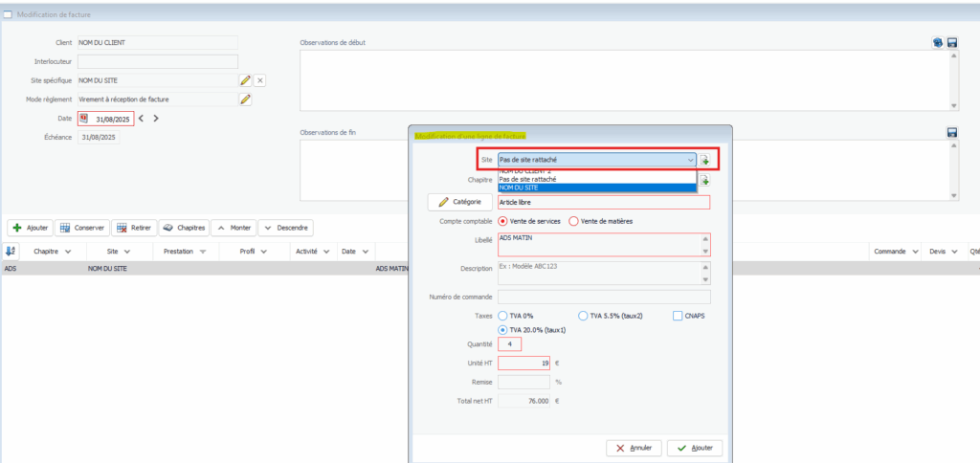Click the pencil icon next to Site spécifique

point(245,80)
